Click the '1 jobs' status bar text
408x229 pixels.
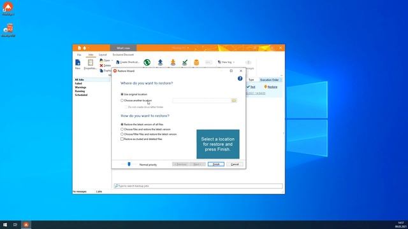click(x=99, y=191)
